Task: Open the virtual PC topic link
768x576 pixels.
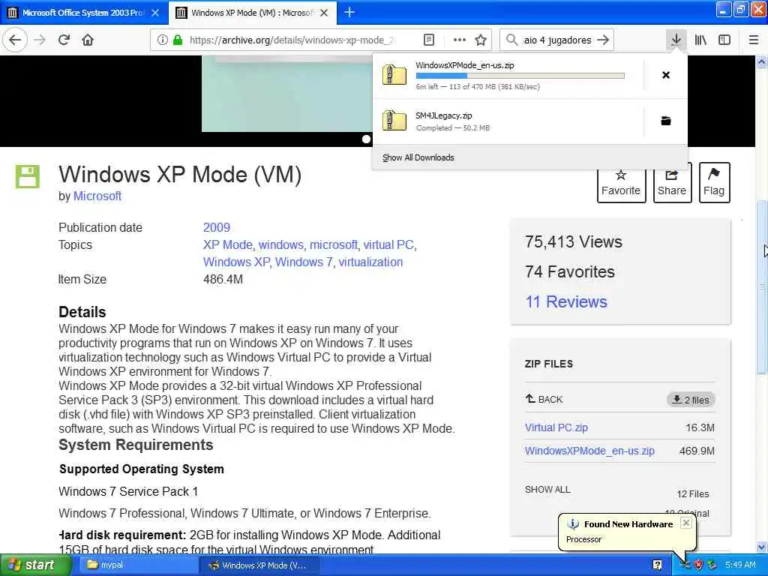Action: tap(389, 244)
